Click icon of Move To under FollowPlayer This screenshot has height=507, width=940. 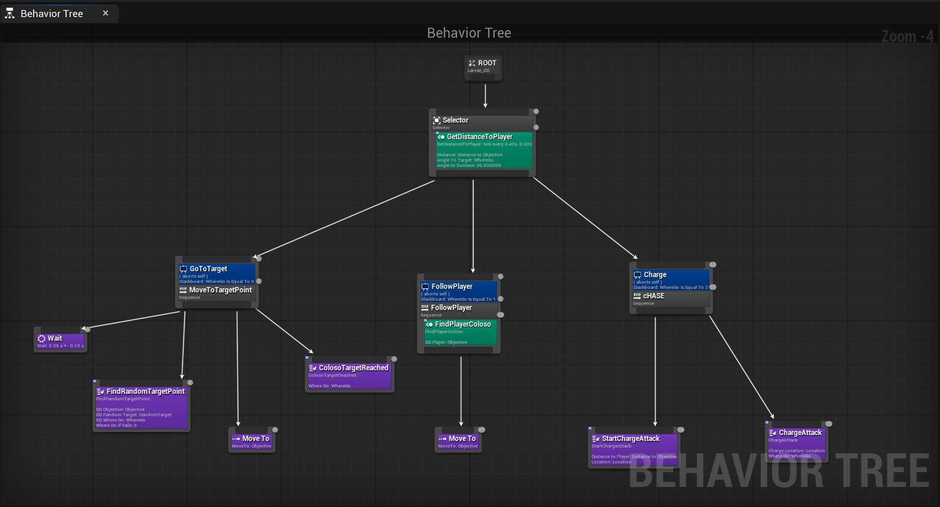(x=442, y=439)
